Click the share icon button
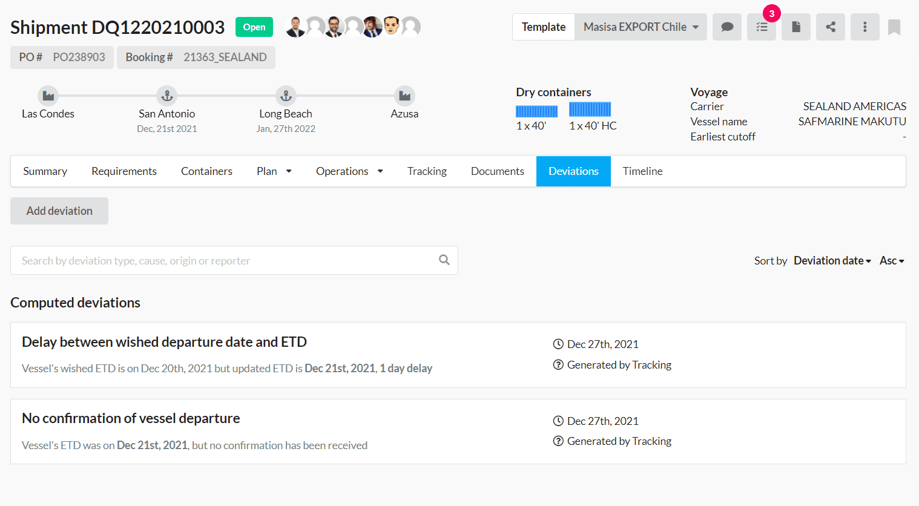This screenshot has width=919, height=506. click(831, 27)
